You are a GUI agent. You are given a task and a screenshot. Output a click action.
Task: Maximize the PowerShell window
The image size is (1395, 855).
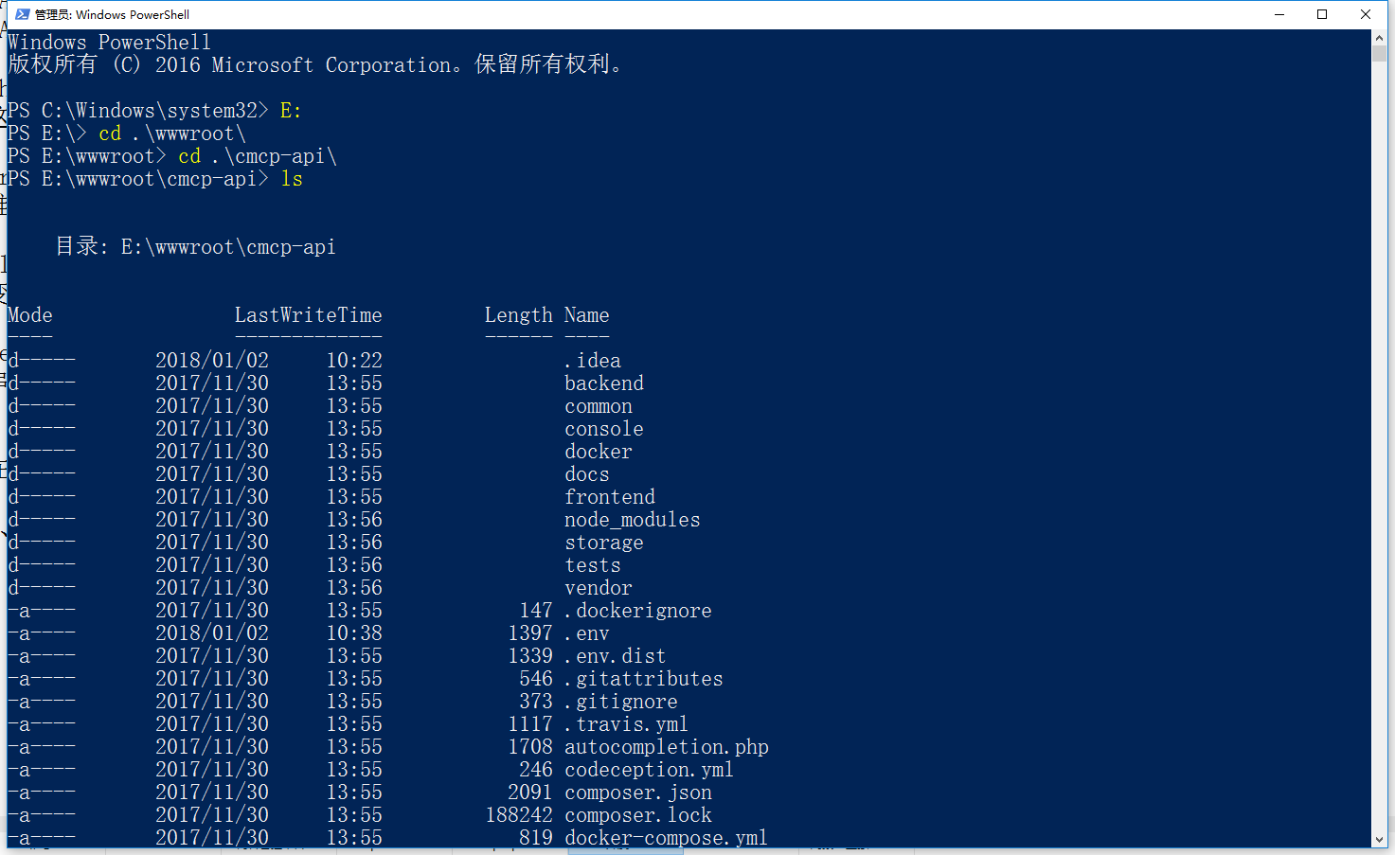[1322, 14]
